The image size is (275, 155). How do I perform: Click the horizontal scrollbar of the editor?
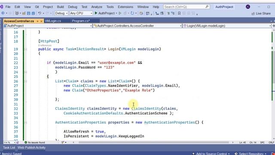(154, 143)
